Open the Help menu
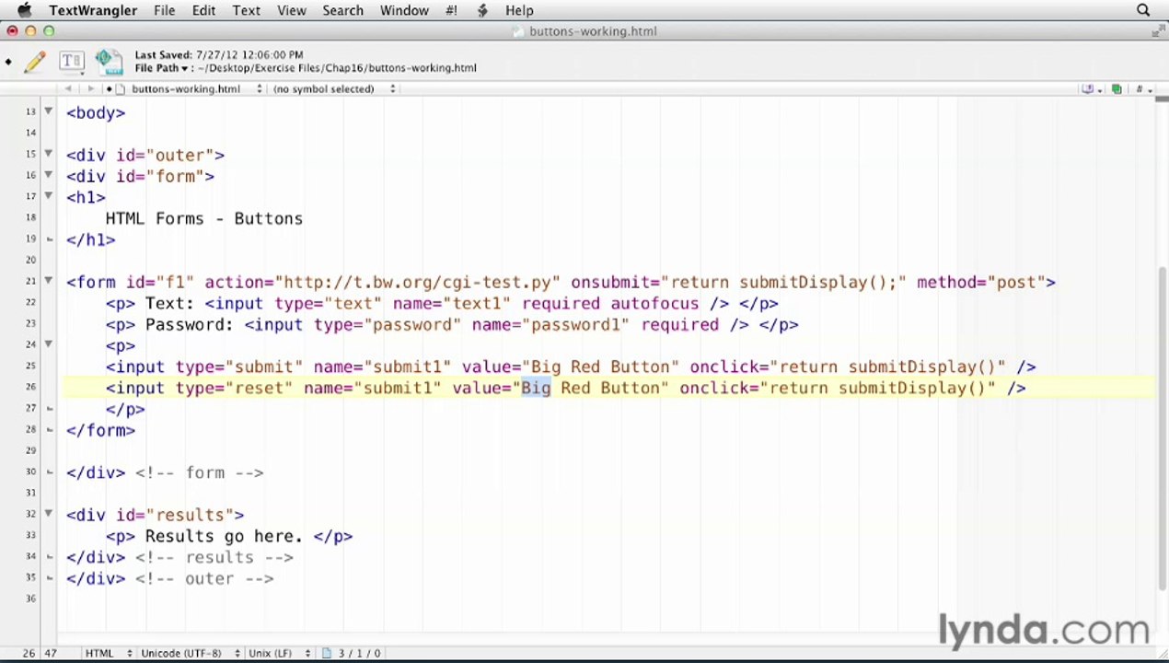Image resolution: width=1169 pixels, height=663 pixels. point(519,10)
